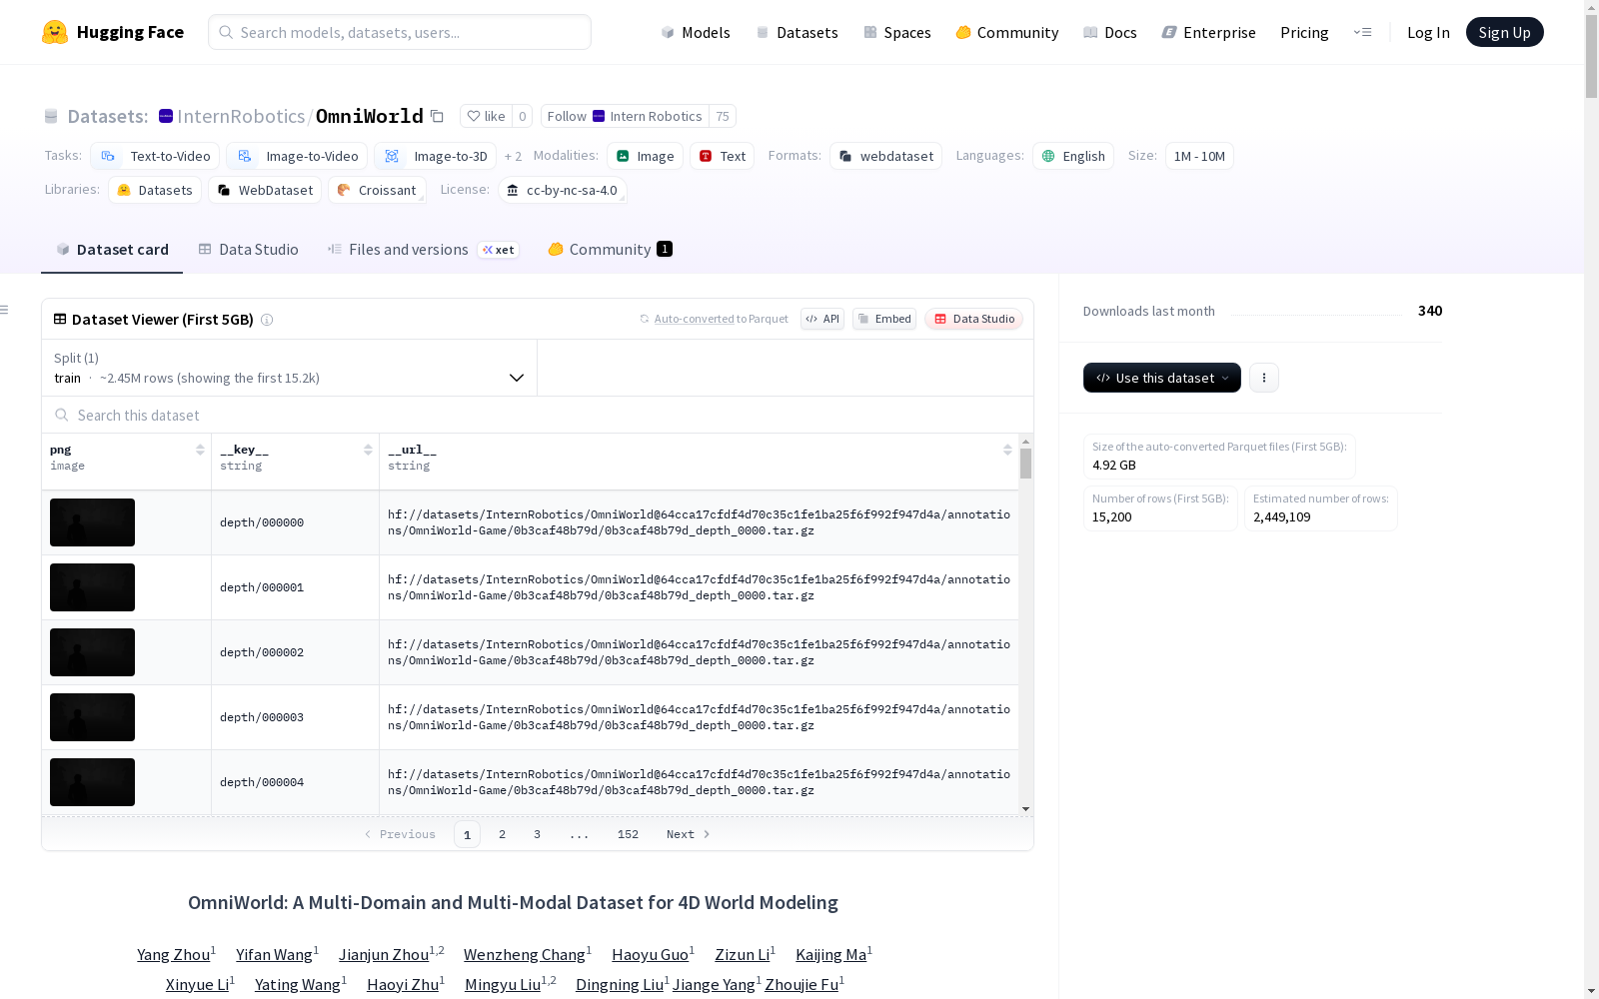Sort by the png column sort arrows
This screenshot has height=999, width=1599.
200,450
